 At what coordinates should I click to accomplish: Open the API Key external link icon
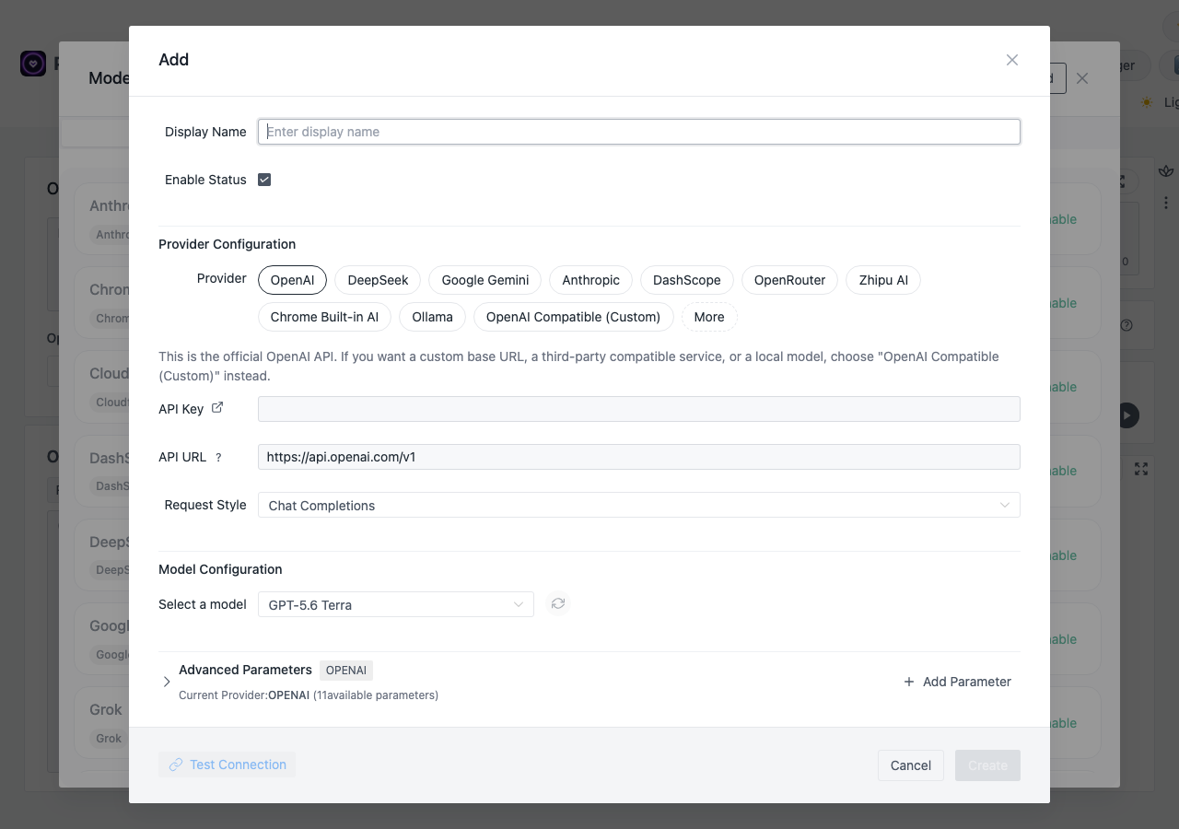click(x=217, y=407)
